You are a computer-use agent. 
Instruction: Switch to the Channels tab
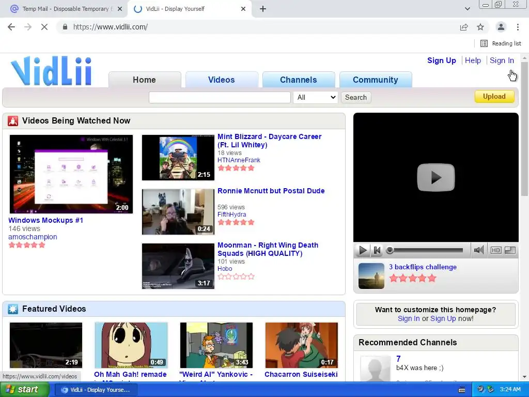click(299, 80)
